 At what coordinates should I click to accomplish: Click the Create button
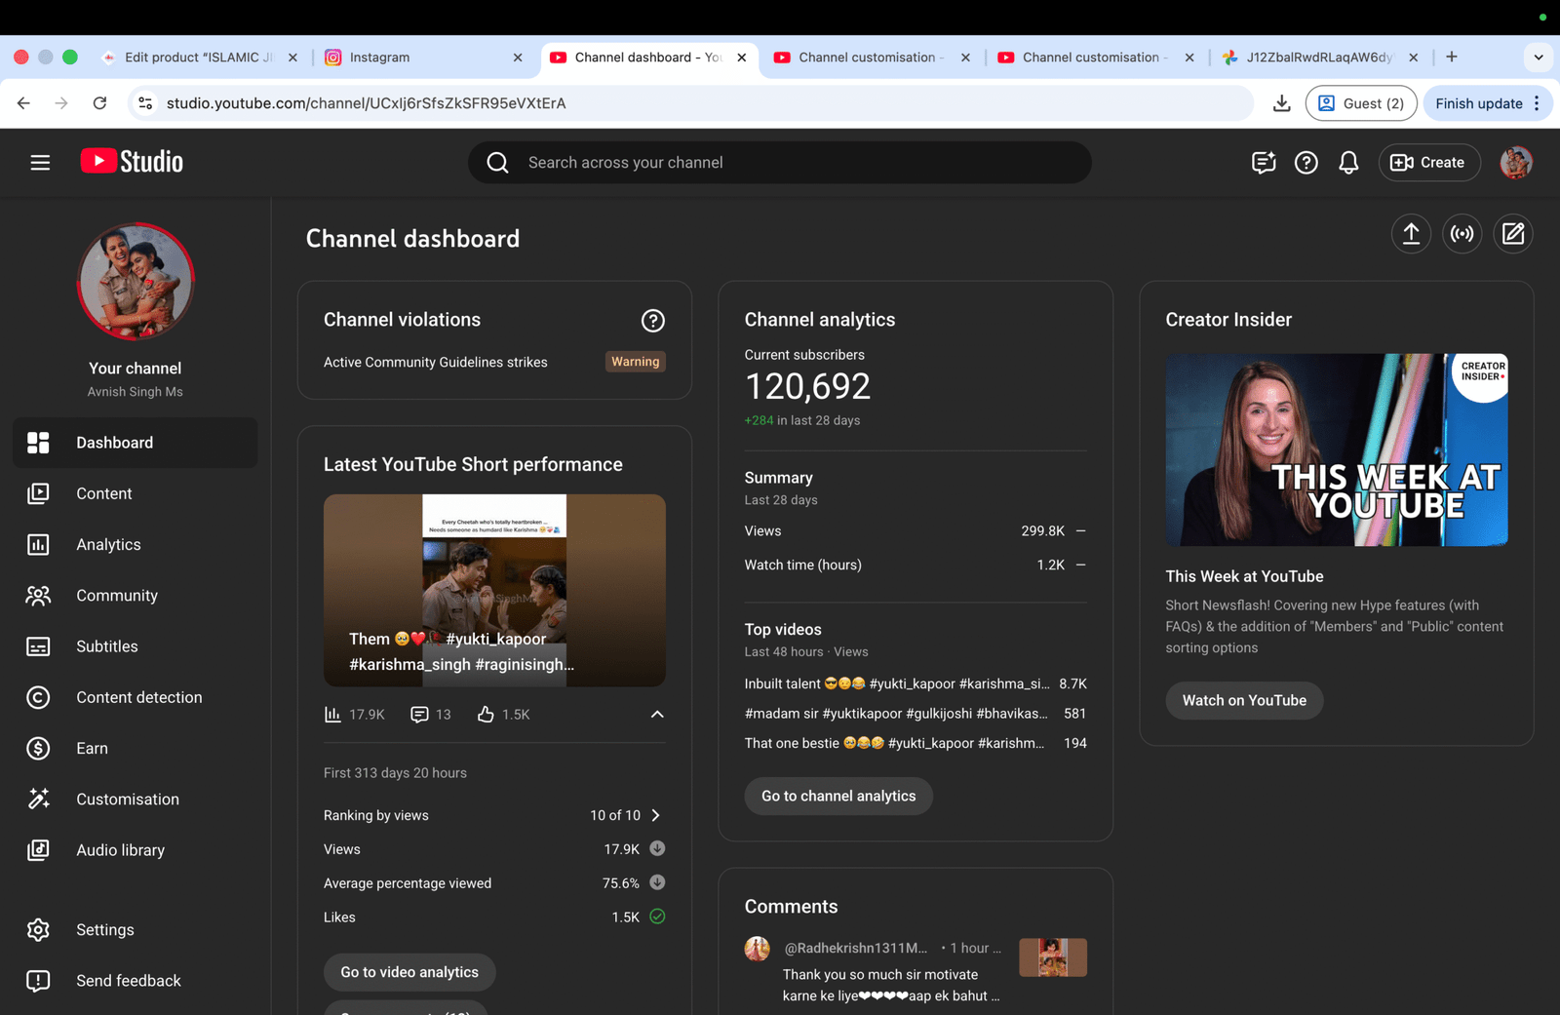click(x=1428, y=163)
